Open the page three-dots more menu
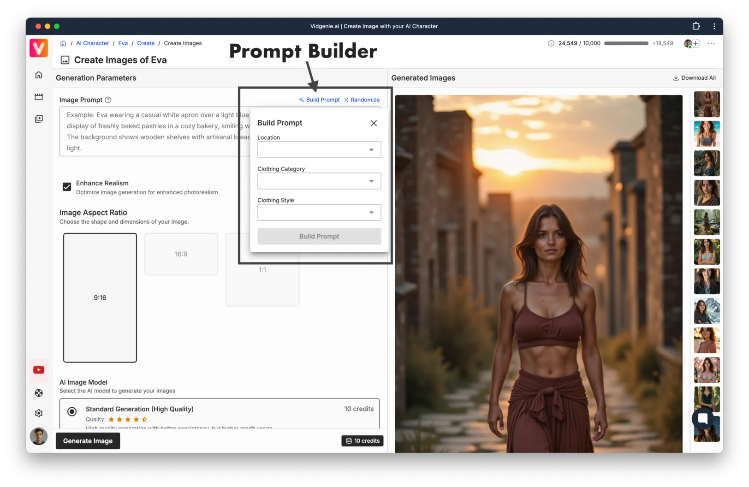This screenshot has width=749, height=487. click(x=711, y=43)
